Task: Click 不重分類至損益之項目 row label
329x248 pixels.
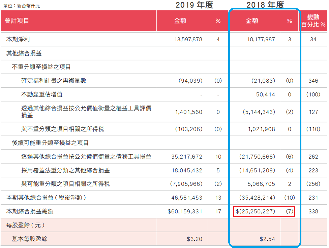Action: pyautogui.click(x=41, y=67)
